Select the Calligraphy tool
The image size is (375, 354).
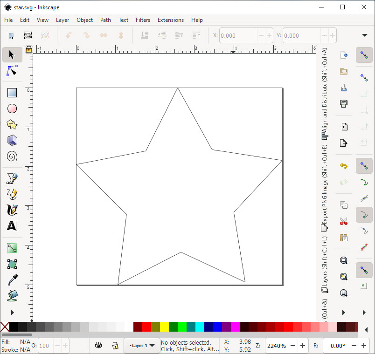tap(12, 210)
